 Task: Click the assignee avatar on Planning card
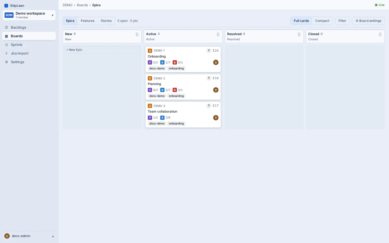tap(216, 90)
